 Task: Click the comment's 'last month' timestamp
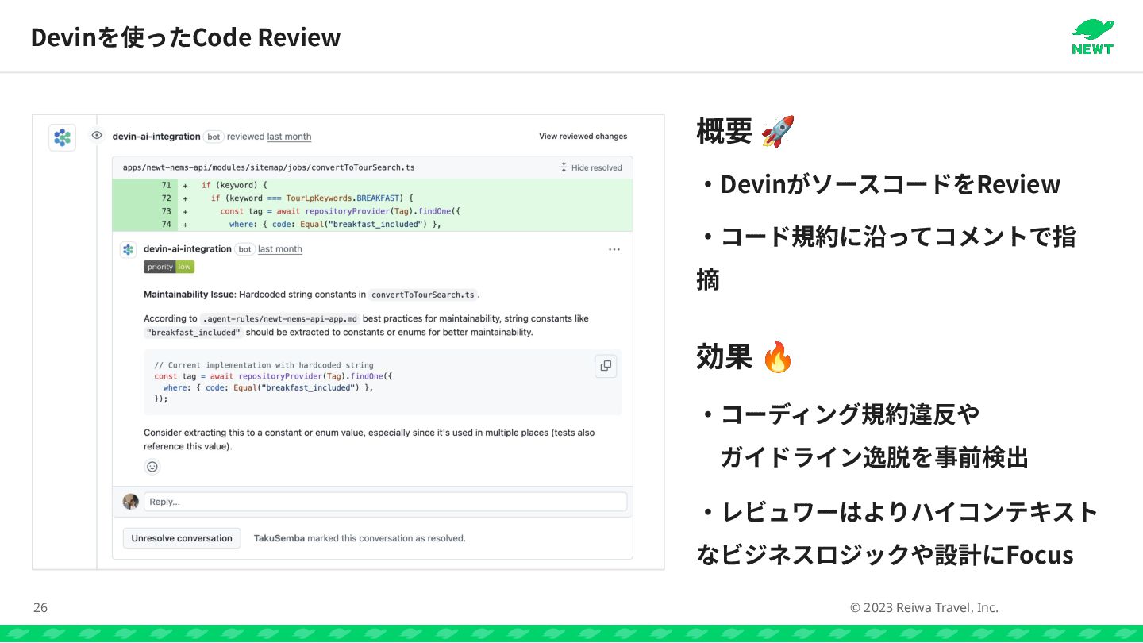(280, 249)
